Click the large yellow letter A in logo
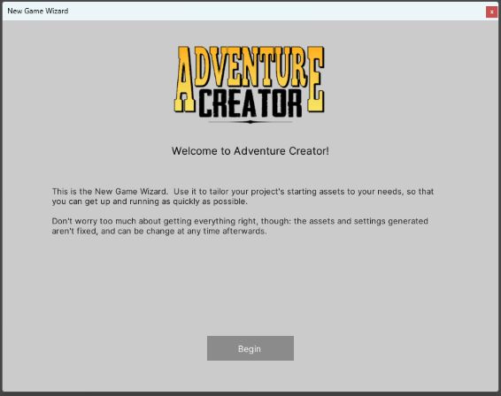The height and width of the screenshot is (396, 501). pos(184,80)
